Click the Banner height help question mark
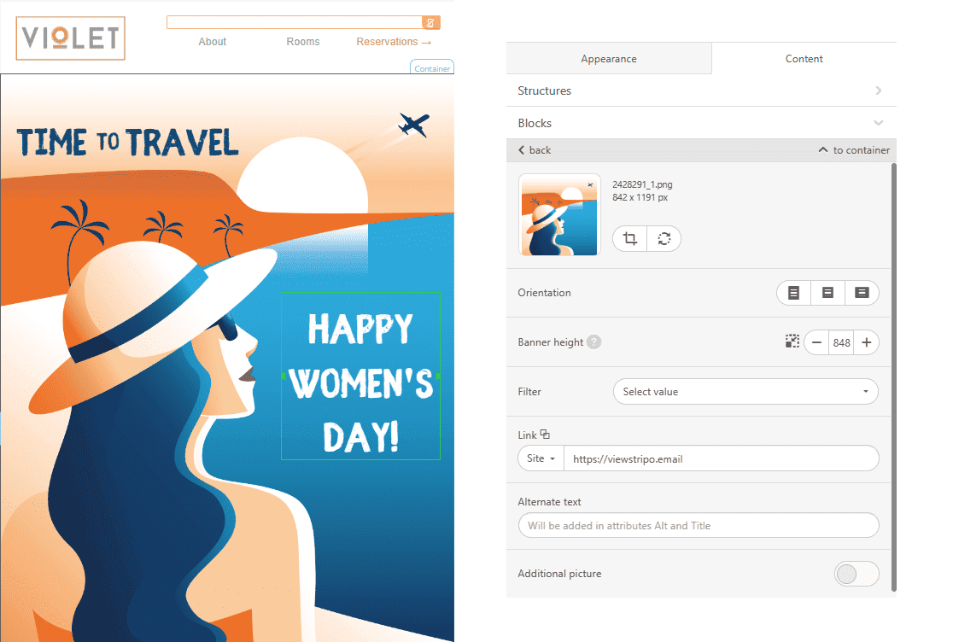 click(x=595, y=341)
